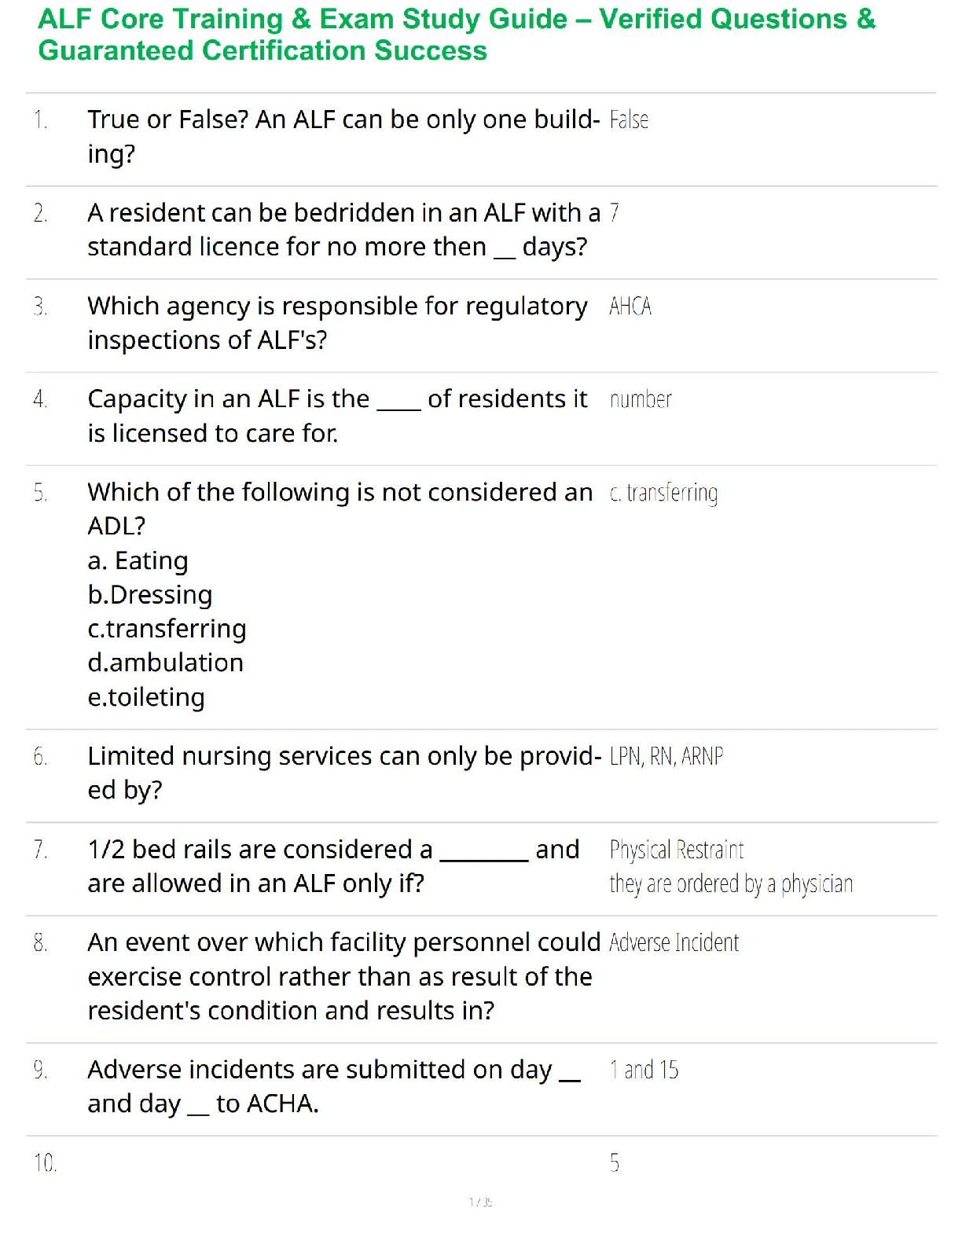Click the Capacity in an ALF question

[336, 416]
